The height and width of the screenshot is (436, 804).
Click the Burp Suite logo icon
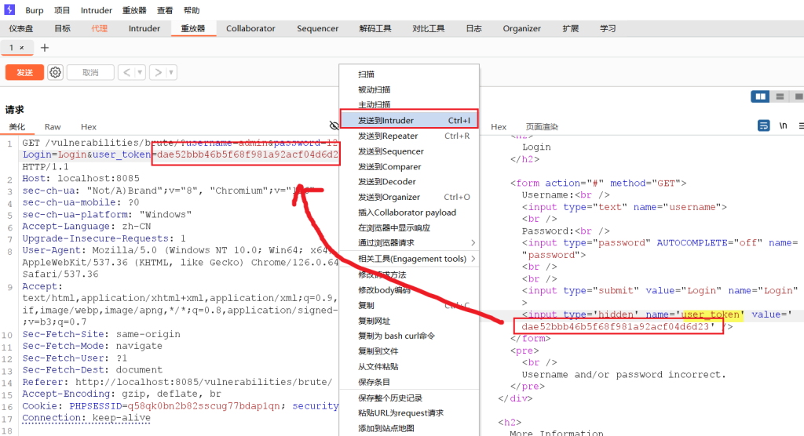click(x=9, y=10)
